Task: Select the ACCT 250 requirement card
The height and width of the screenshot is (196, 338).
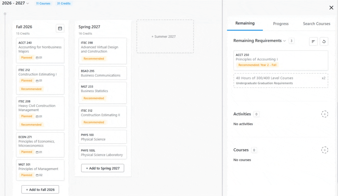Action: (x=281, y=60)
